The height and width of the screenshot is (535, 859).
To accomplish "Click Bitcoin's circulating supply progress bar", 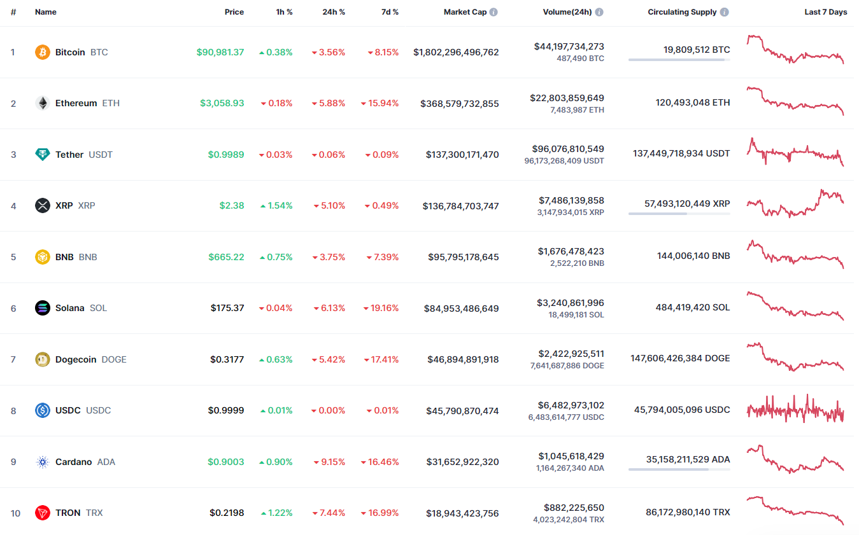I will click(x=679, y=60).
